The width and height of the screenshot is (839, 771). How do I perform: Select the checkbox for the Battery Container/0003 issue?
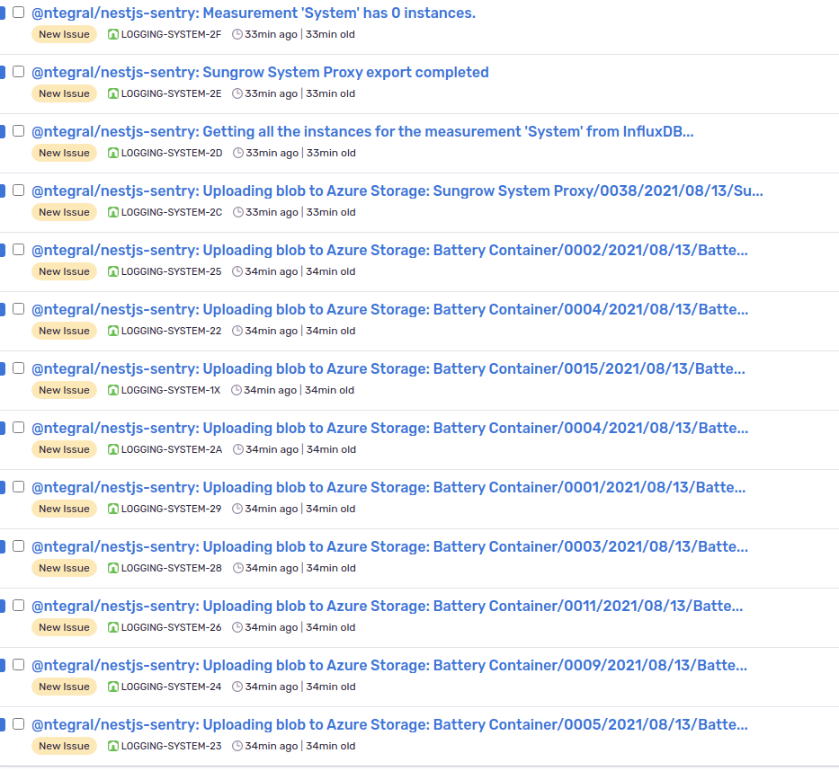[x=19, y=546]
